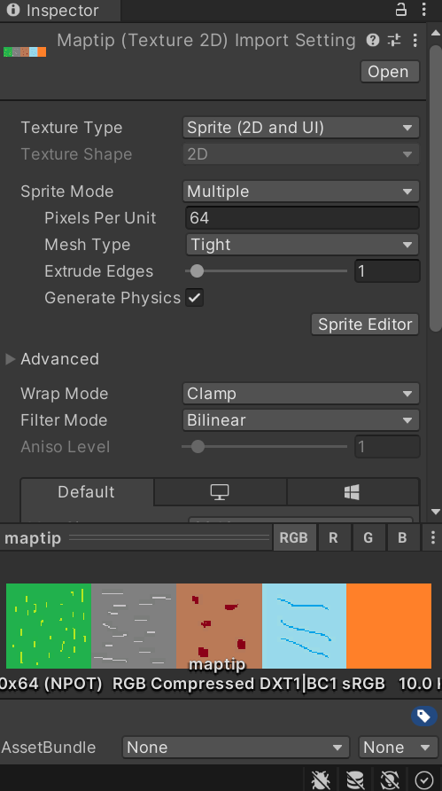Click the bug debug mode status icon

(321, 779)
